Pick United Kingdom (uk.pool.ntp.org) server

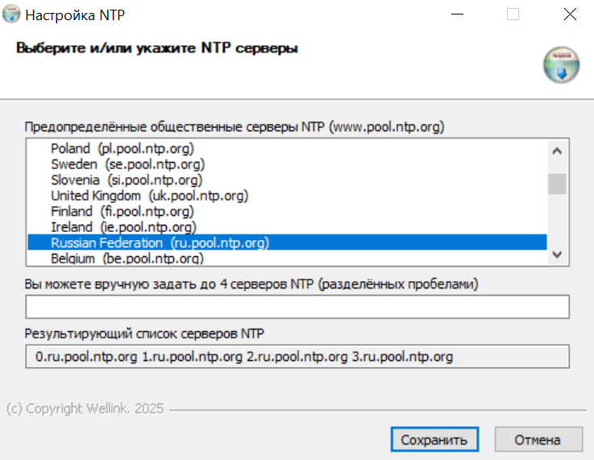(149, 196)
